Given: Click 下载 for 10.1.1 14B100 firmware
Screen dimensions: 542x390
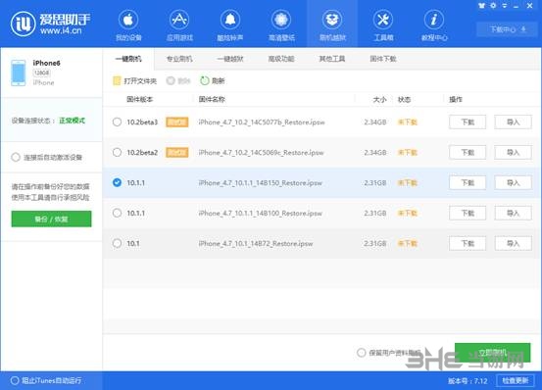Looking at the screenshot, I should [468, 214].
